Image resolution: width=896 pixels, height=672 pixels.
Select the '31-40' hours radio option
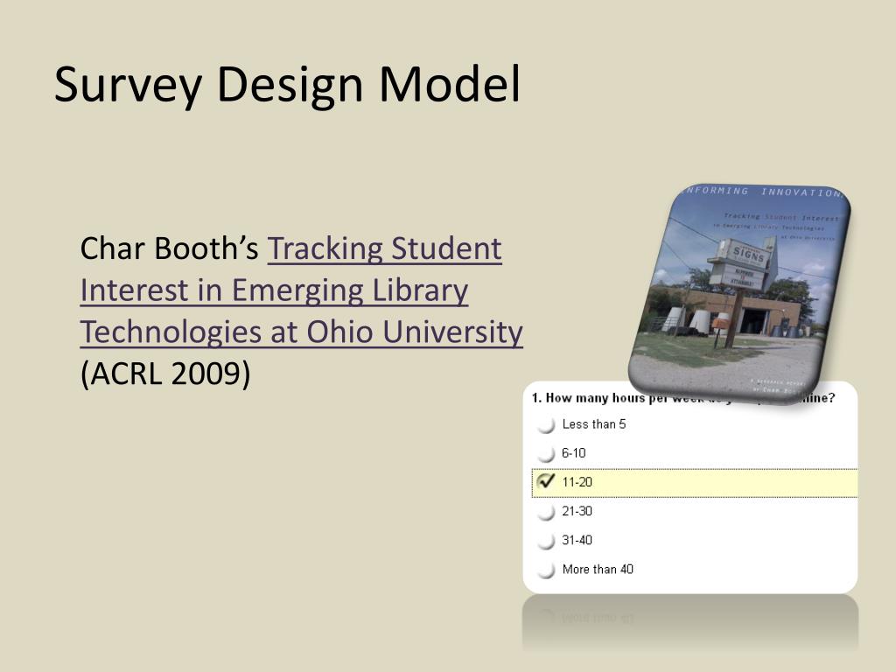tap(546, 541)
